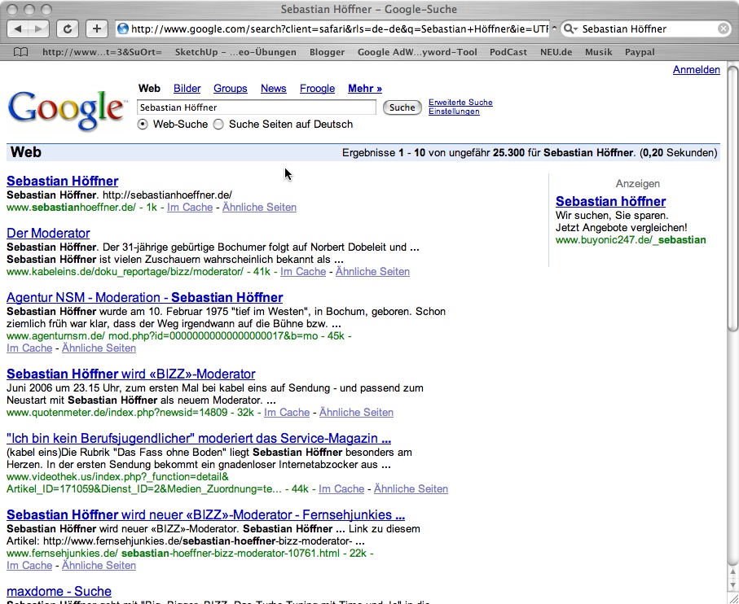Switch to the Groups search tab

coord(231,89)
